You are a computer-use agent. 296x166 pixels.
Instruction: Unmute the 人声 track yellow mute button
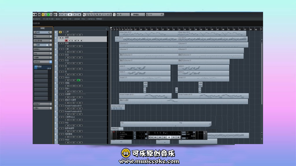[60, 32]
